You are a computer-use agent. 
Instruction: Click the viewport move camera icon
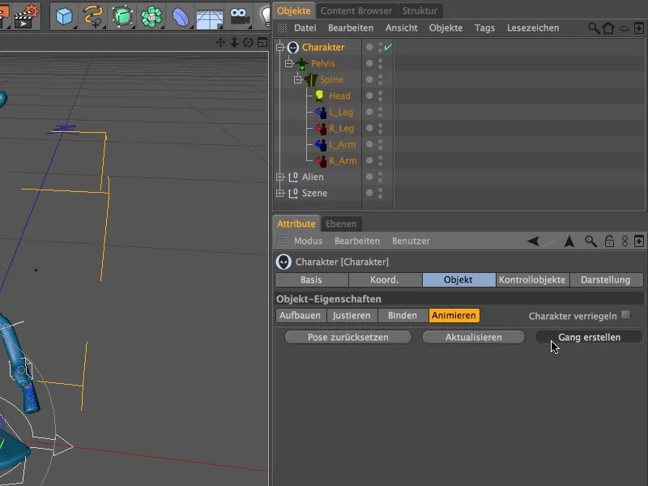pyautogui.click(x=220, y=42)
